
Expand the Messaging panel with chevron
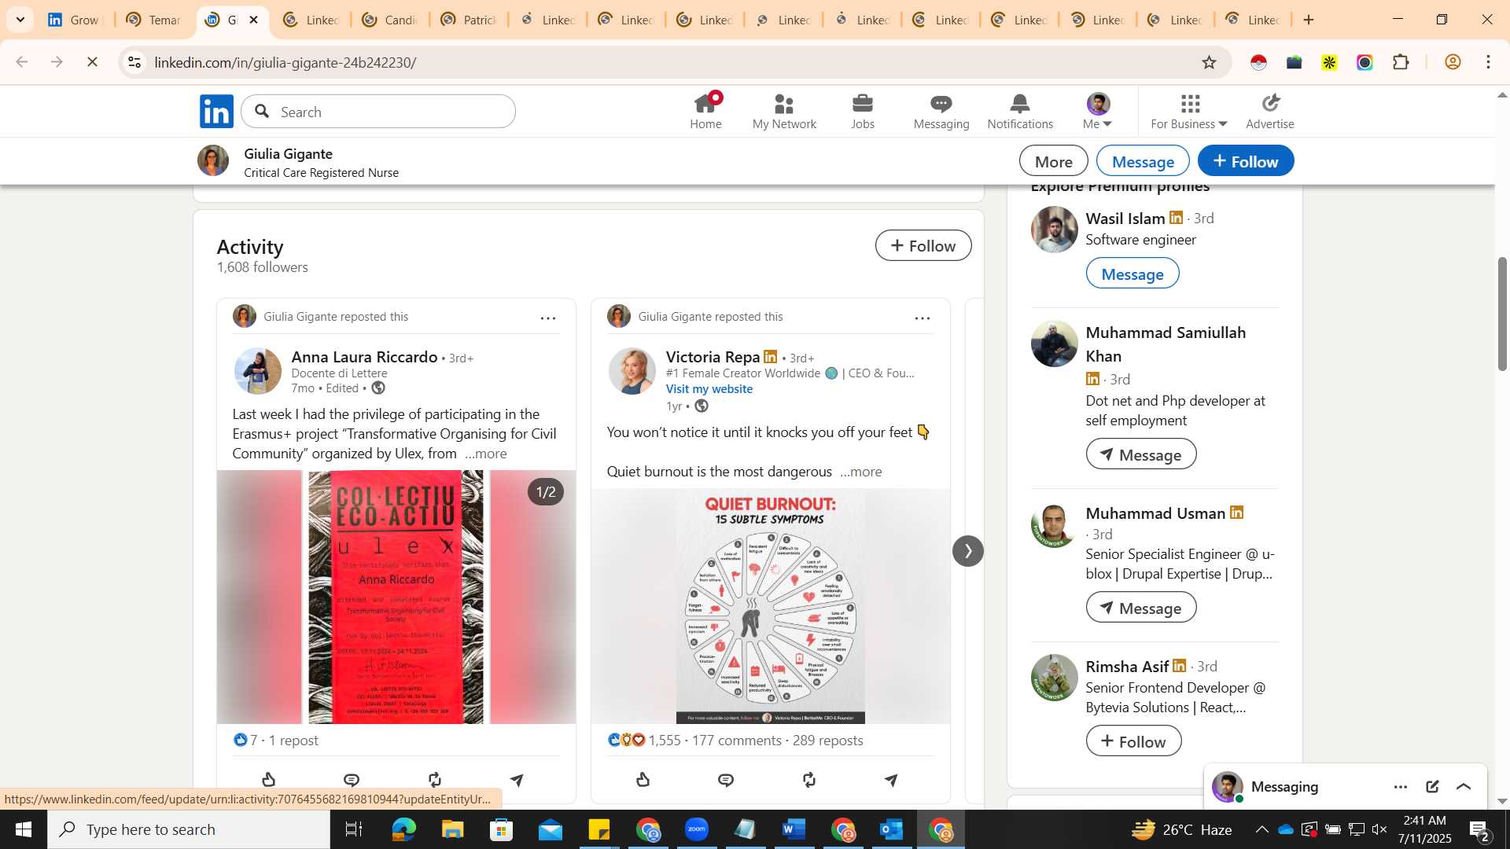tap(1464, 786)
